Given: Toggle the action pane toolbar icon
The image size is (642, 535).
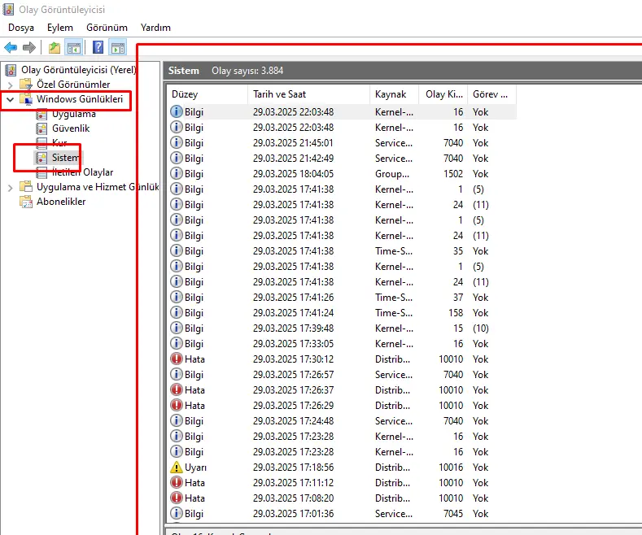Looking at the screenshot, I should click(118, 48).
